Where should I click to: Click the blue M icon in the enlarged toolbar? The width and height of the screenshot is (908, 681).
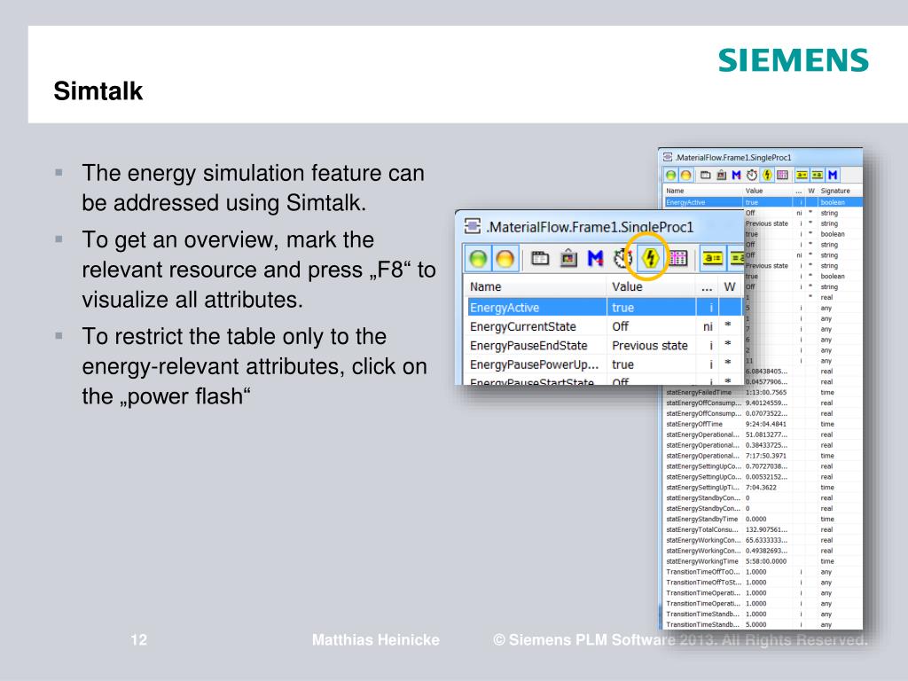pos(595,258)
